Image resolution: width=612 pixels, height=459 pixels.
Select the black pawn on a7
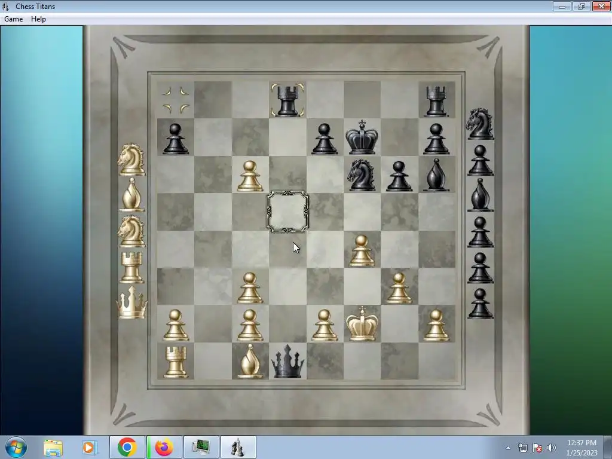(x=175, y=139)
